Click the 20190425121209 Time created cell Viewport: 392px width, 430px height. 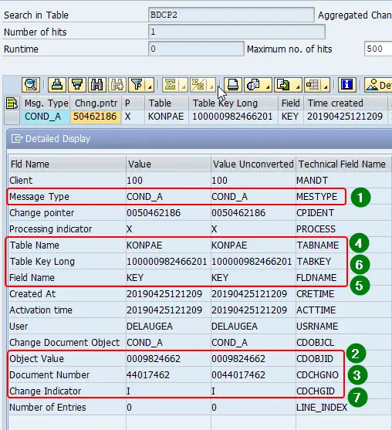(345, 117)
